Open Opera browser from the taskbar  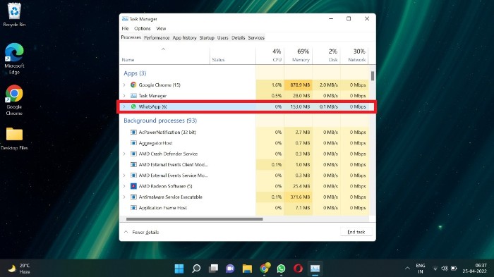point(298,269)
